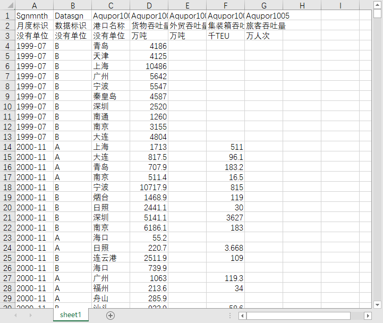Select column E header

188,5
